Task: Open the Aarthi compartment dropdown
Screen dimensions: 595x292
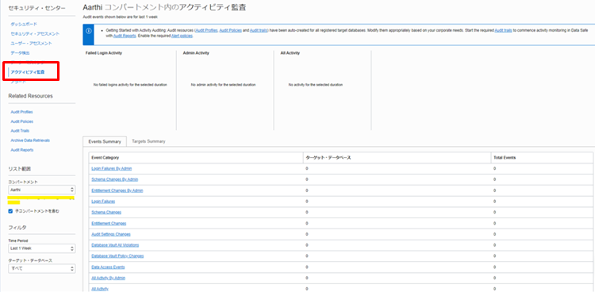Action: 42,190
